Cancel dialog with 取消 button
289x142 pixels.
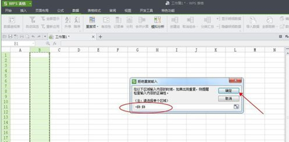pos(229,99)
